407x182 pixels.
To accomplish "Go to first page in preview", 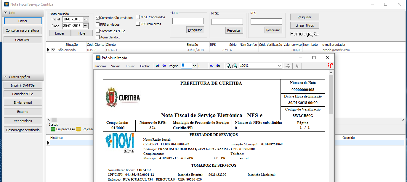I will (158, 66).
